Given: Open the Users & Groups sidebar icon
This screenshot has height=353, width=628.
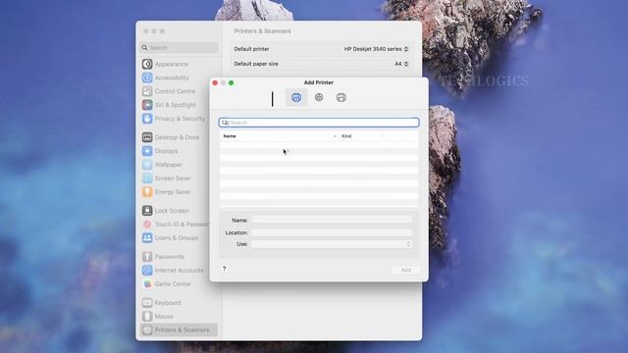Looking at the screenshot, I should pyautogui.click(x=147, y=237).
